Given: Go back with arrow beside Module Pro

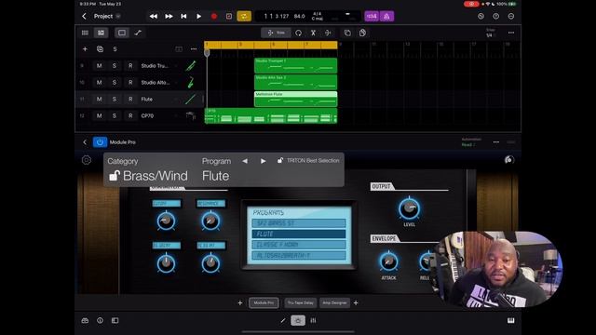Looking at the screenshot, I should 85,142.
